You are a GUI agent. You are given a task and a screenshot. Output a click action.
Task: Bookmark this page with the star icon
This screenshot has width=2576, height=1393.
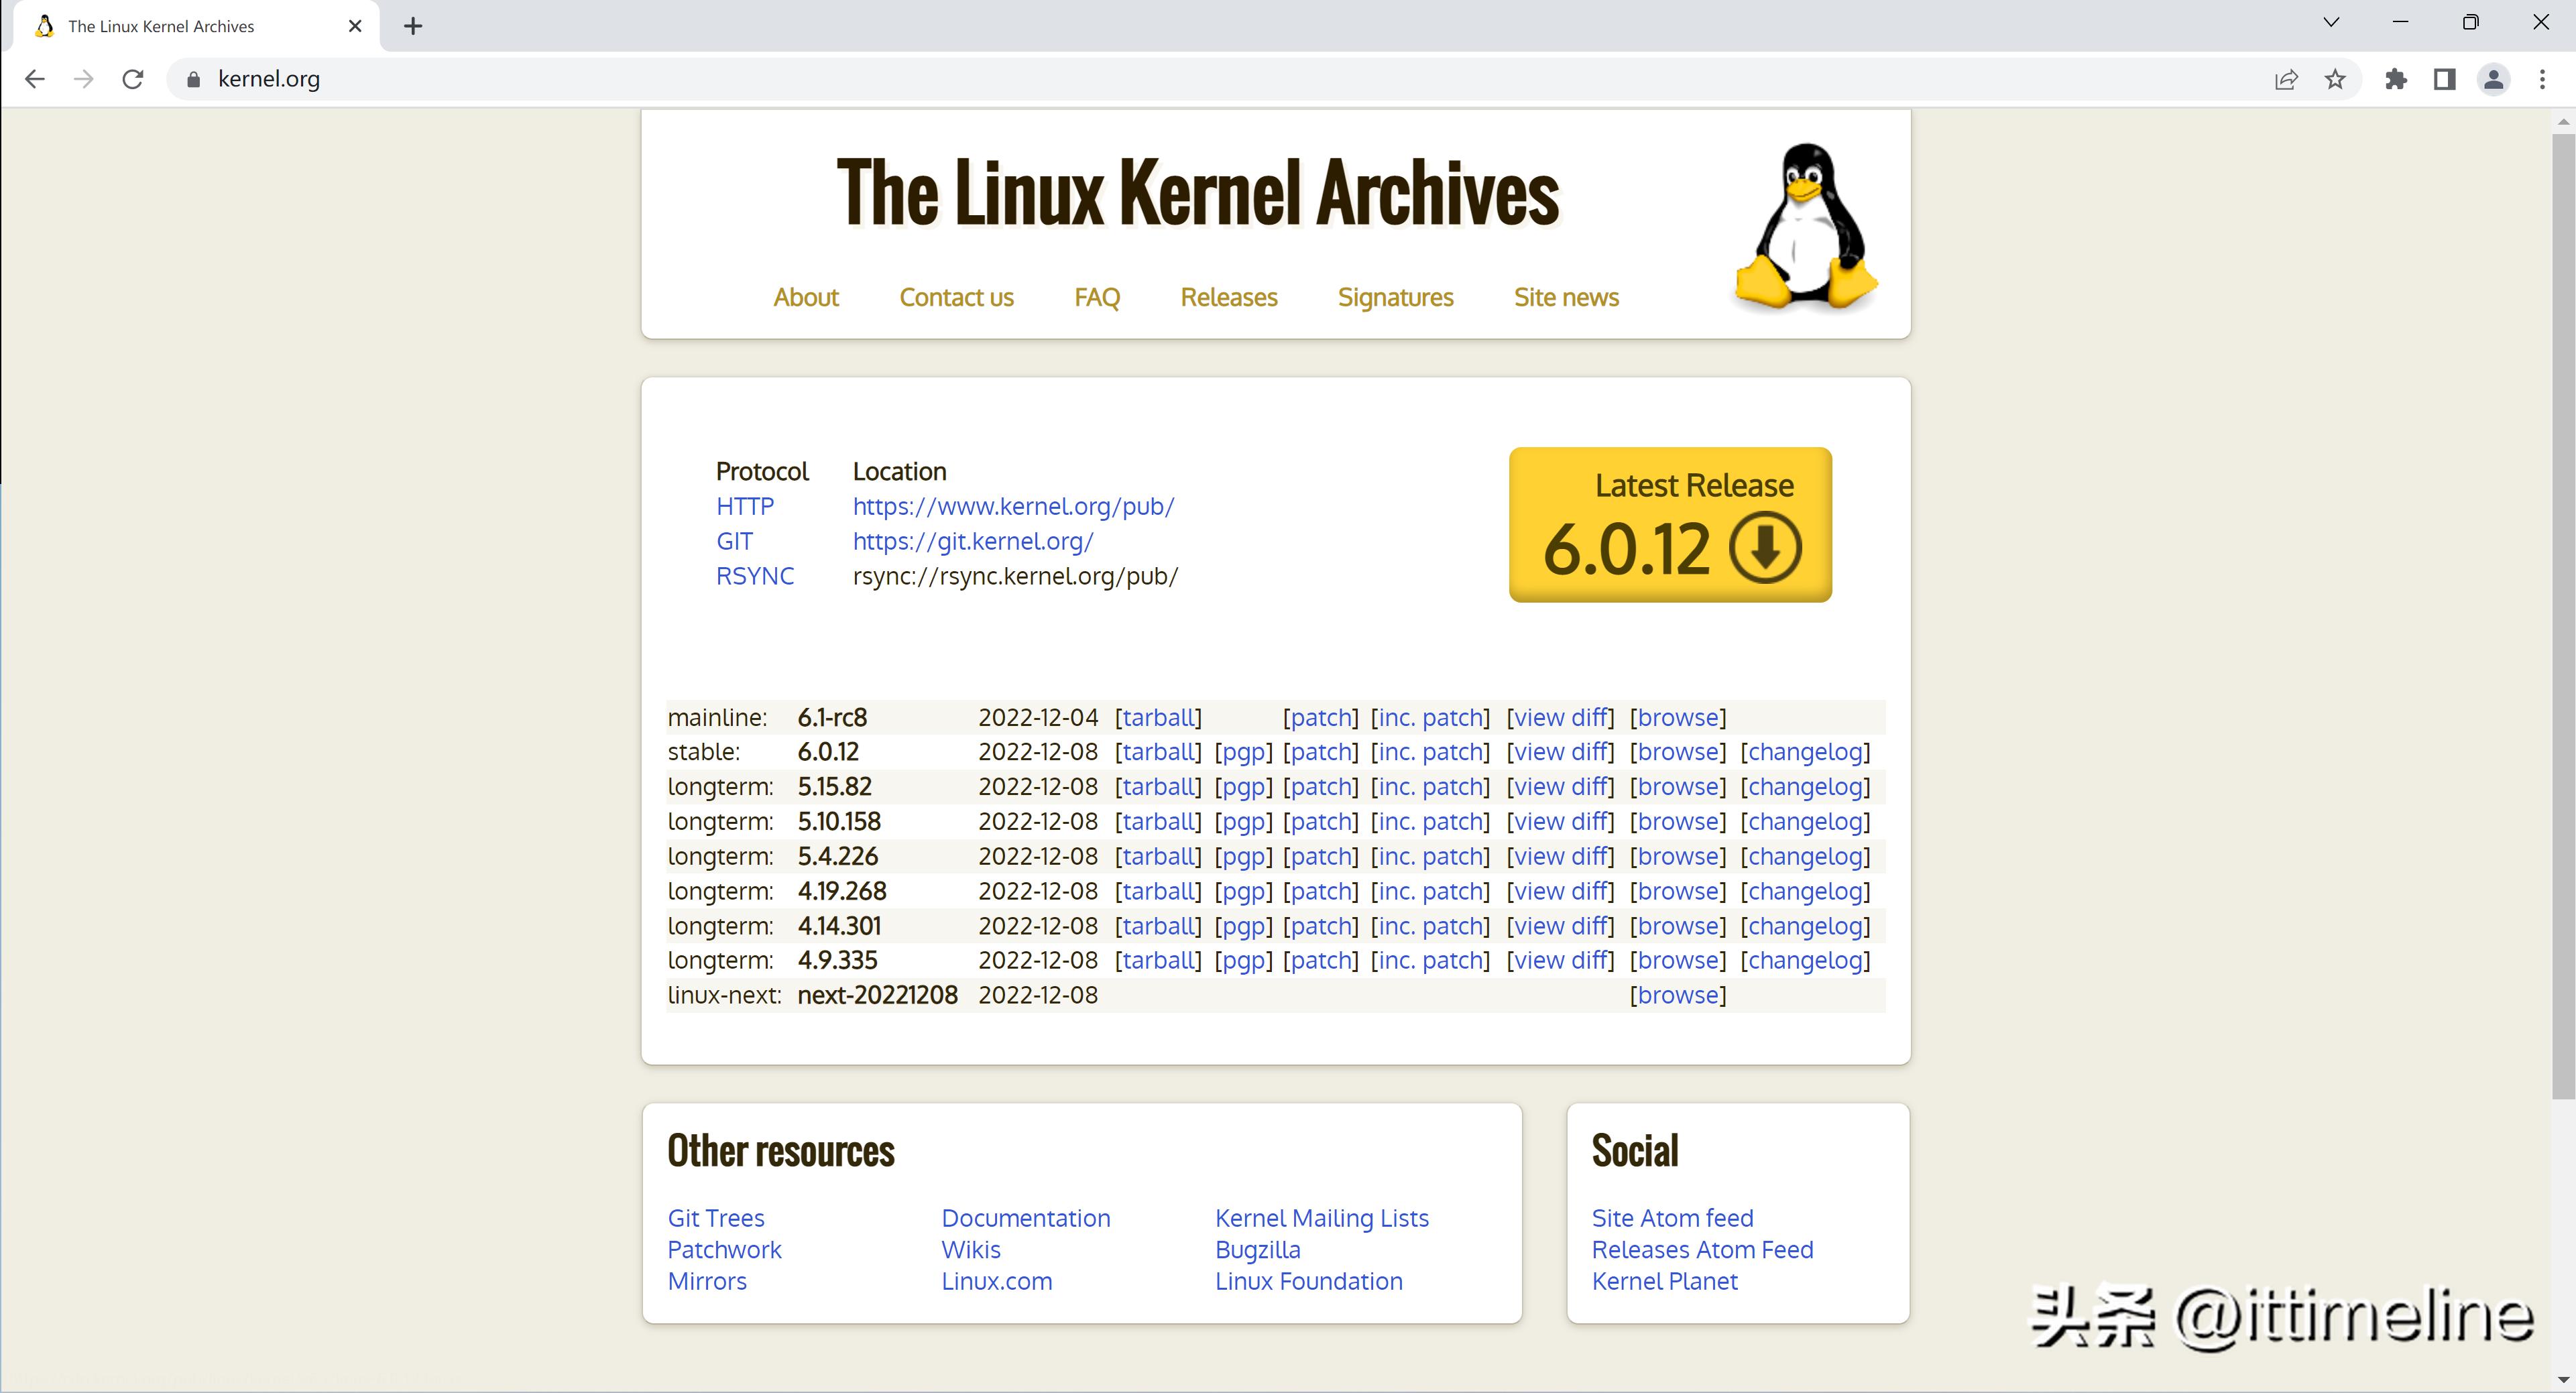click(2335, 79)
